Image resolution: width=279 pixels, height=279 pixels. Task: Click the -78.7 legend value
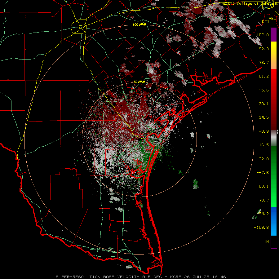pos(263,200)
